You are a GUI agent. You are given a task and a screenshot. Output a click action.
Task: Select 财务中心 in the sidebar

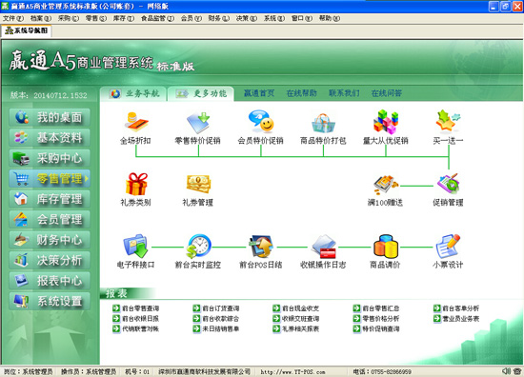(50, 240)
